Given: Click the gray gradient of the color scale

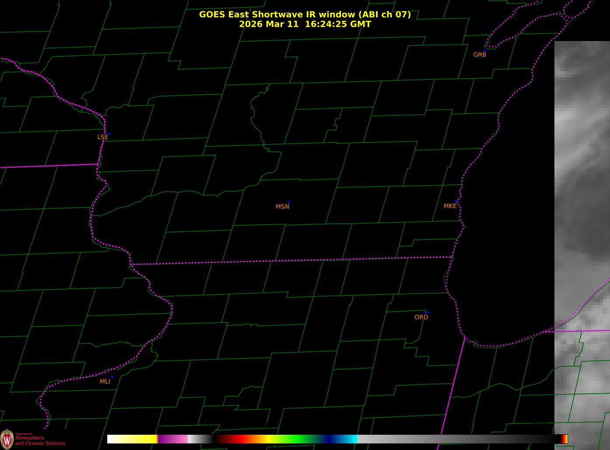Looking at the screenshot, I should (459, 439).
